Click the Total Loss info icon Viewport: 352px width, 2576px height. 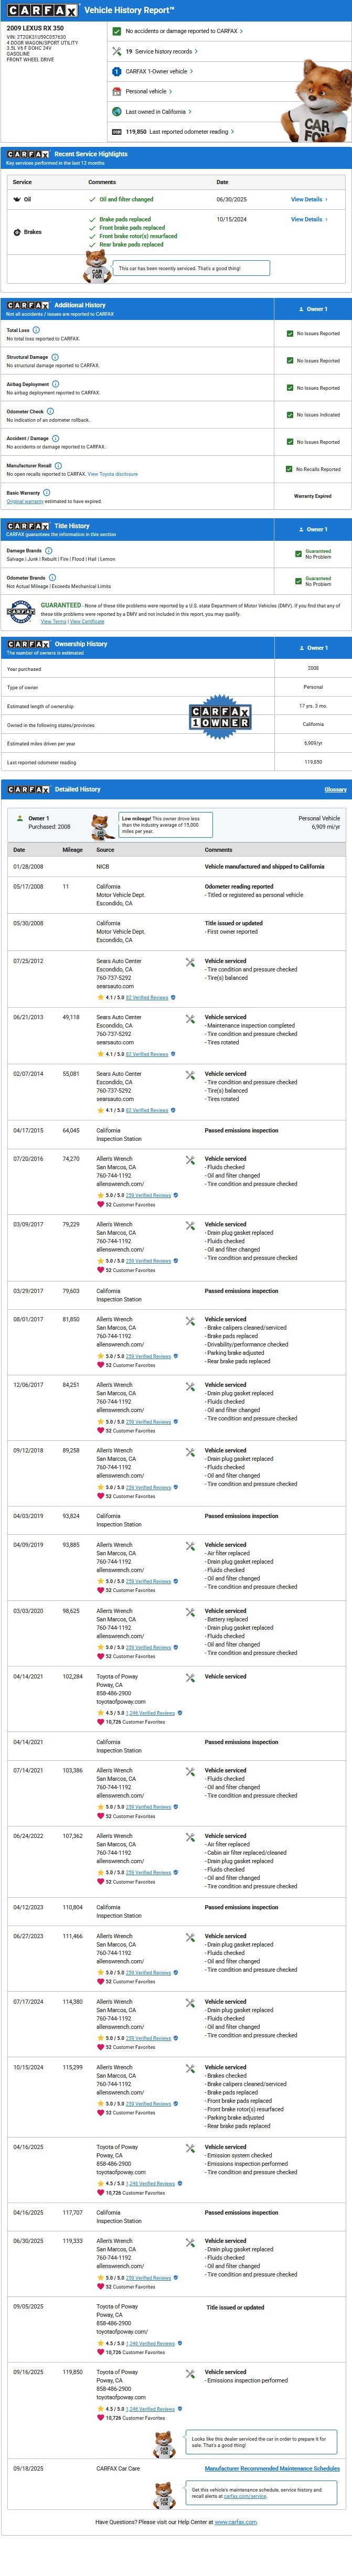click(x=36, y=330)
